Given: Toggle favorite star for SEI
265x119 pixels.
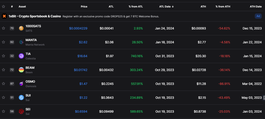Looking at the screenshot, I should (x=3, y=111).
